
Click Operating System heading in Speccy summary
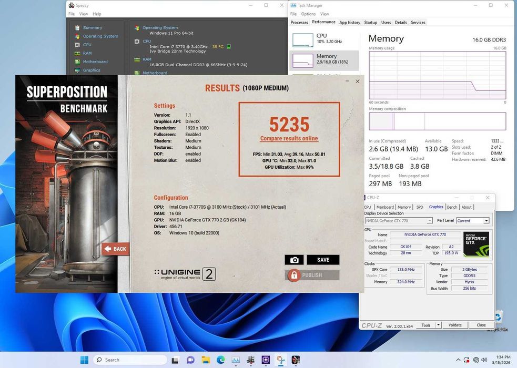(160, 28)
